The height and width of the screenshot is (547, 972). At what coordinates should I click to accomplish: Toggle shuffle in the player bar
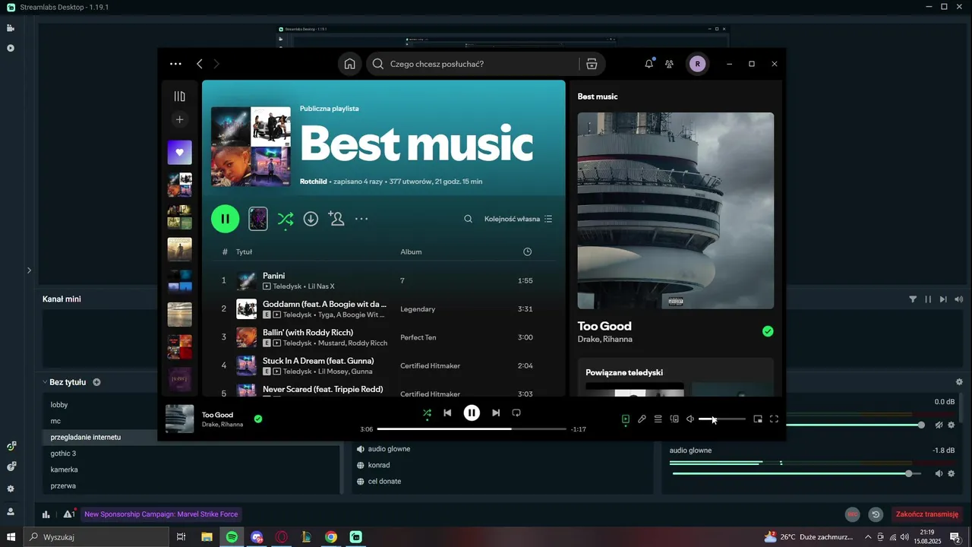(x=427, y=413)
